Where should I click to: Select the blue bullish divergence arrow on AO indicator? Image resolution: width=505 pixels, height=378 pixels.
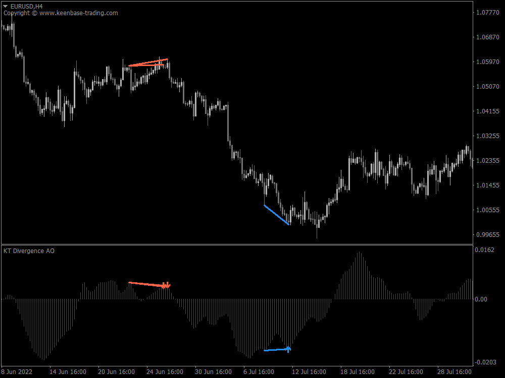coord(288,349)
